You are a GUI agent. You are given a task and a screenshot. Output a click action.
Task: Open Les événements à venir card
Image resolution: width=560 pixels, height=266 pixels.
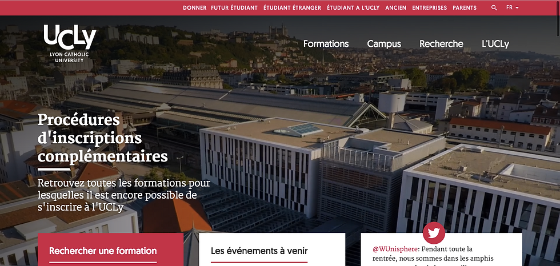pos(272,249)
